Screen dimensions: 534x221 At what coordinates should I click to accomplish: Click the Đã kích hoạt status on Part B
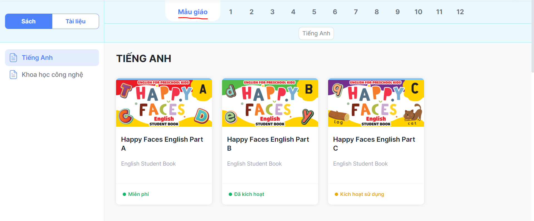point(249,194)
